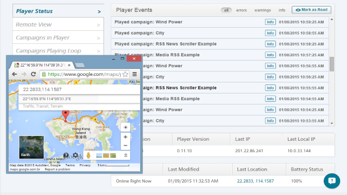This screenshot has width=347, height=195.
Task: Click the events list scrollbar thumb
Action: pyautogui.click(x=331, y=64)
